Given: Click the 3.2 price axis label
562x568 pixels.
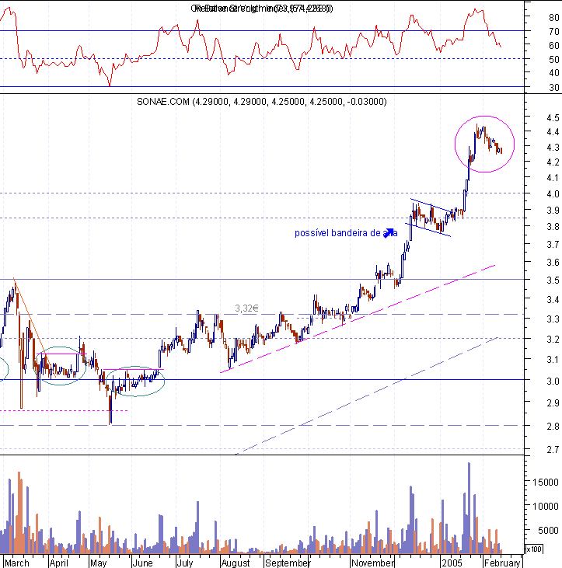Looking at the screenshot, I should 553,340.
